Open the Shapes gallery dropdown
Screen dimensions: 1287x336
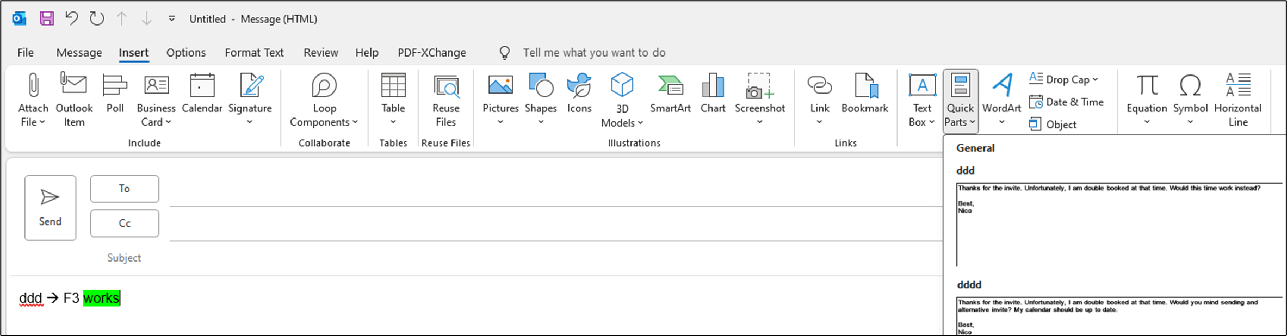[540, 122]
